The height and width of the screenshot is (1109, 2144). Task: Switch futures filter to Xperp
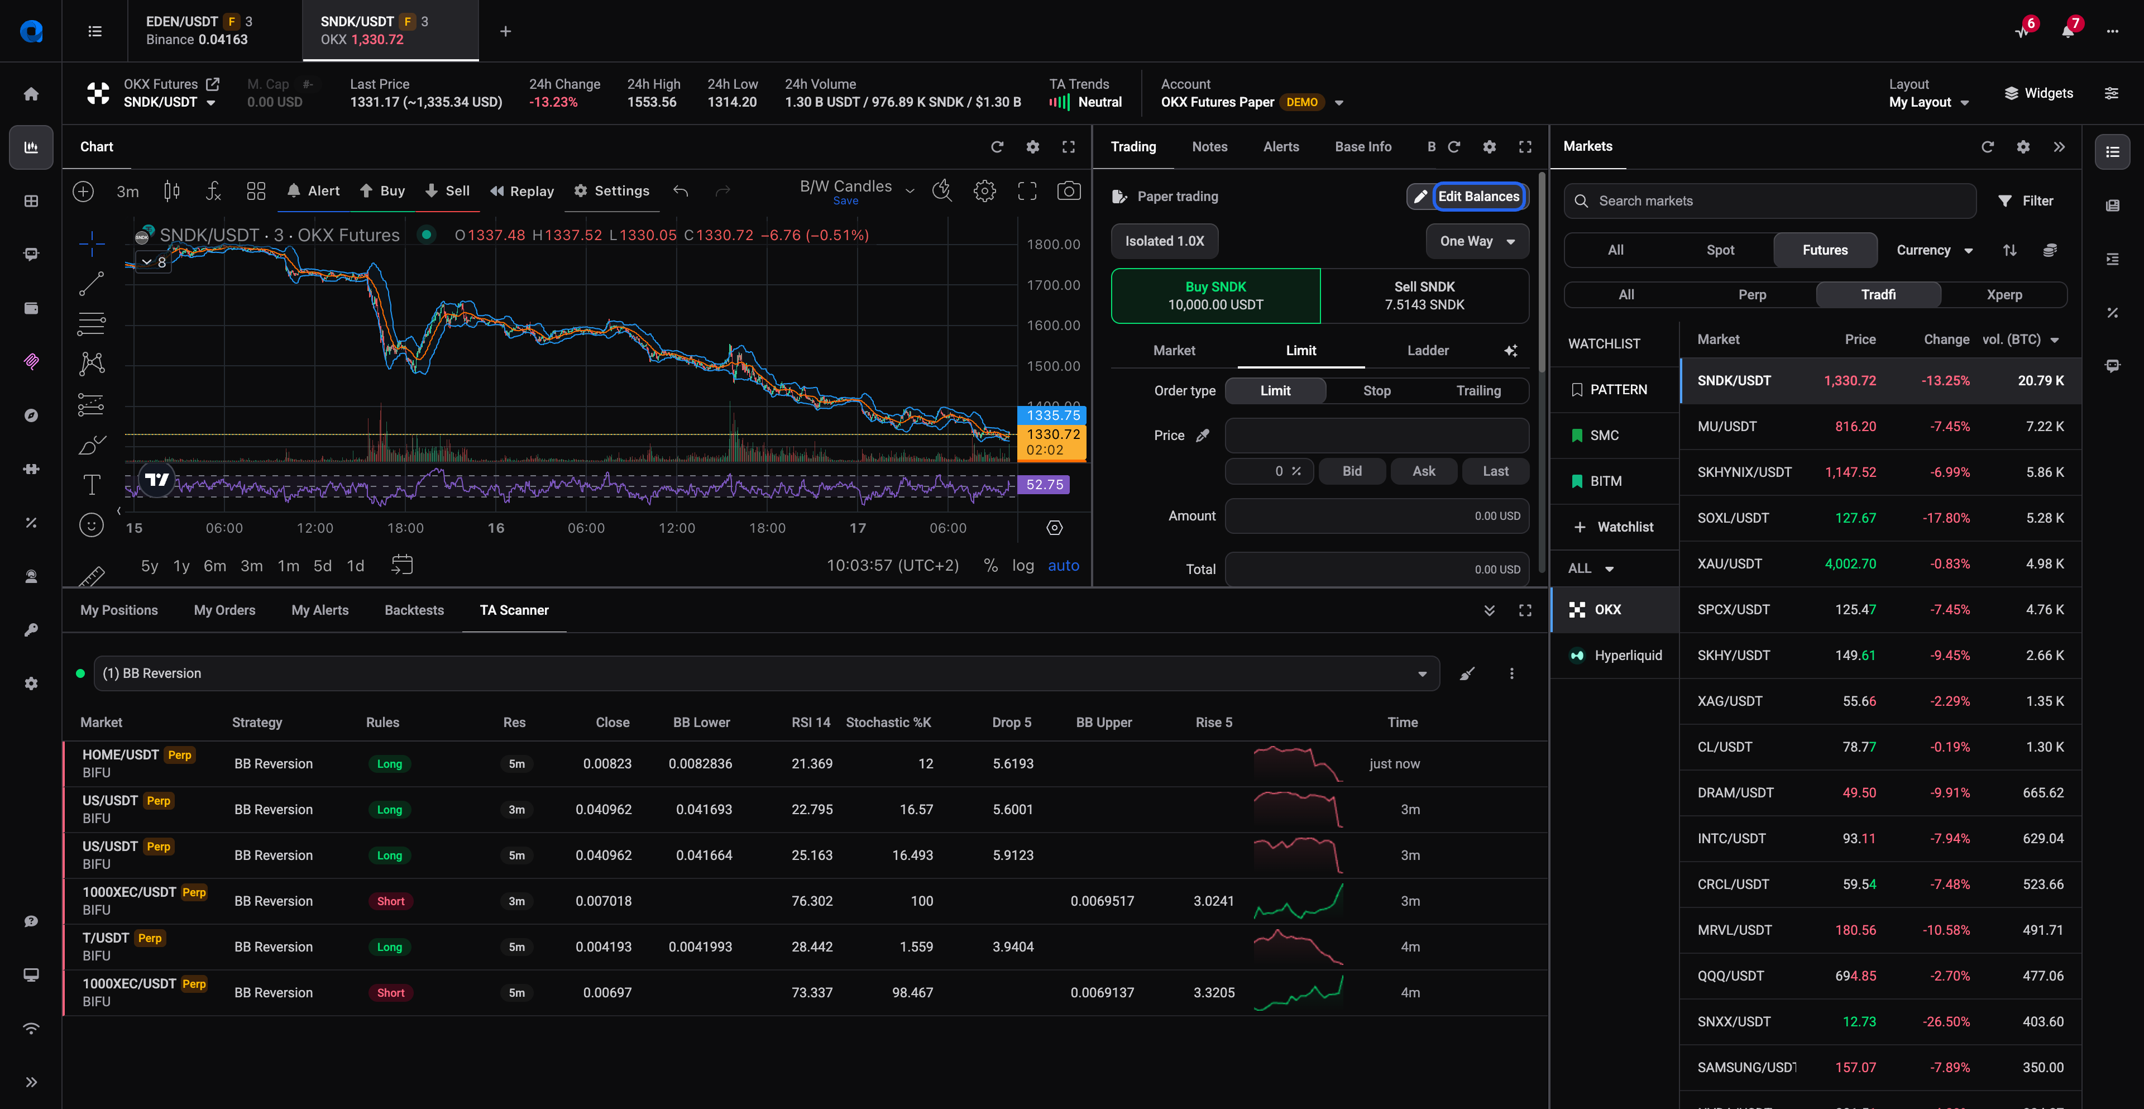pos(2004,295)
